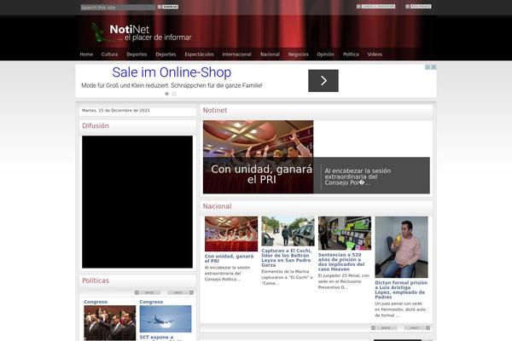Open Nacional card title 'Con unidad, ganará el PRI'
This screenshot has width=512, height=341.
pos(229,258)
